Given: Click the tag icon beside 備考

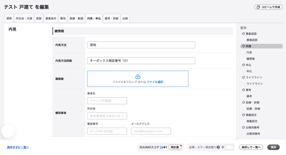Looking at the screenshot, I should point(243,90).
